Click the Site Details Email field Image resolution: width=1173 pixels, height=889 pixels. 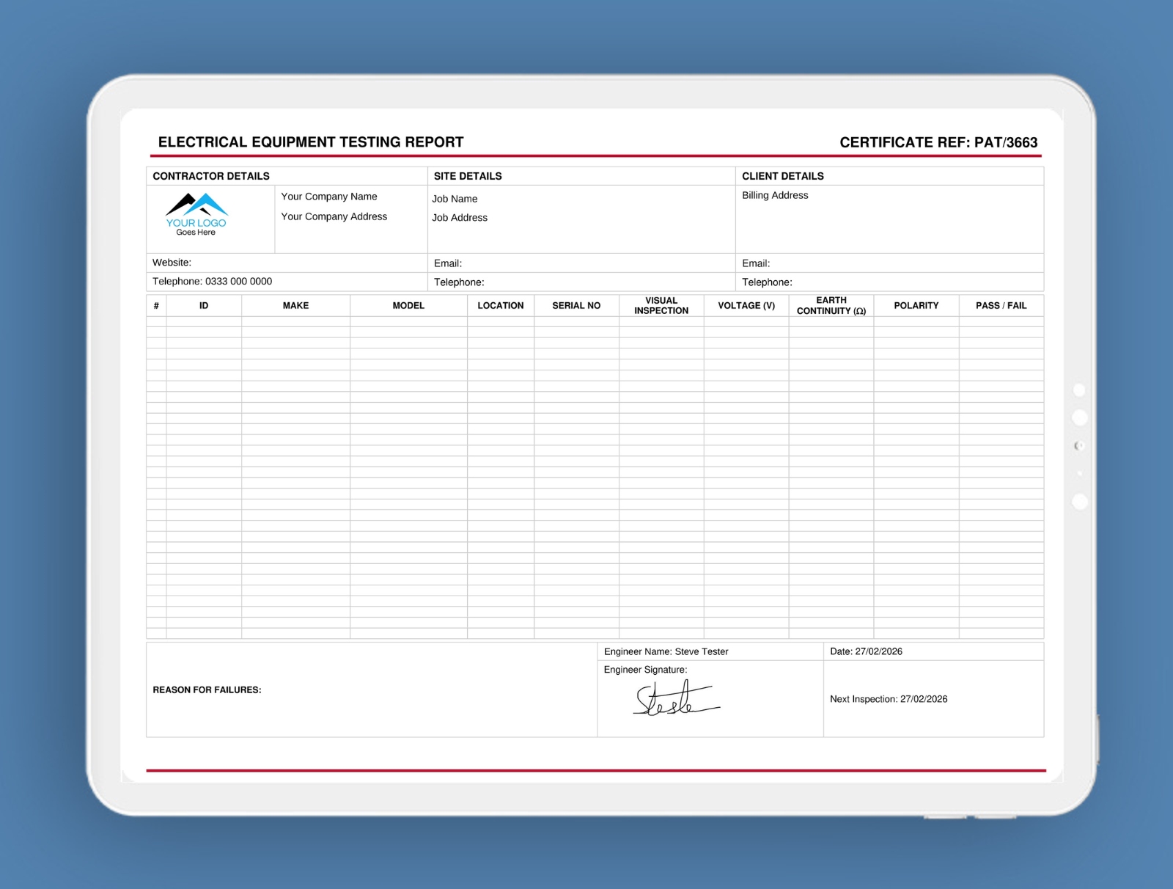click(x=581, y=263)
